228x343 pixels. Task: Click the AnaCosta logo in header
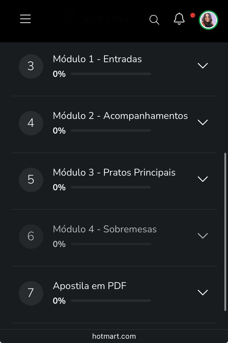(95, 18)
